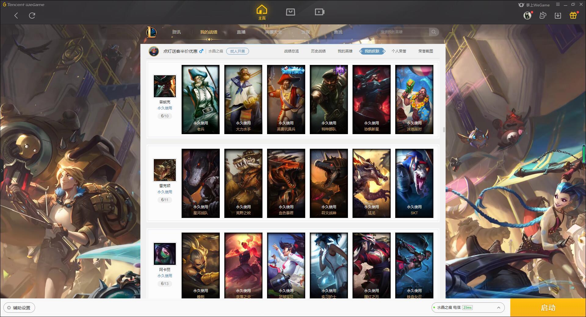Click the 找人开黑 button
586x317 pixels.
pyautogui.click(x=237, y=51)
